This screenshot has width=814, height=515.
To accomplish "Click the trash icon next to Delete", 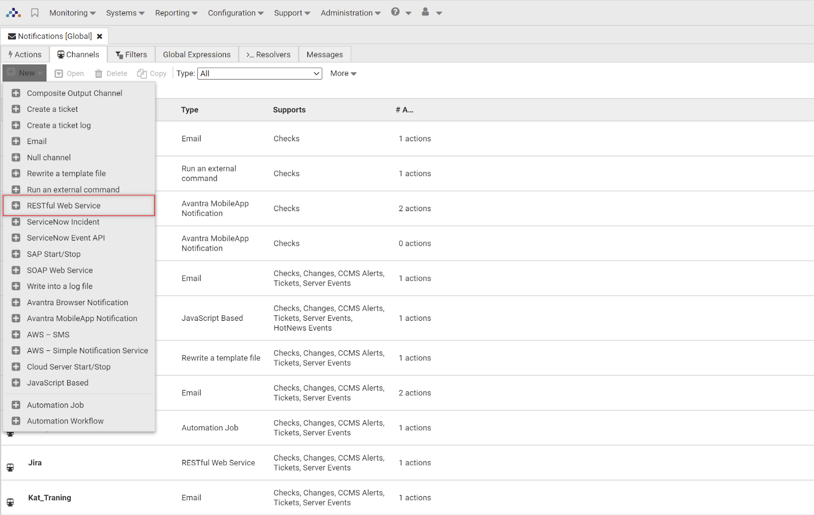I will point(98,73).
